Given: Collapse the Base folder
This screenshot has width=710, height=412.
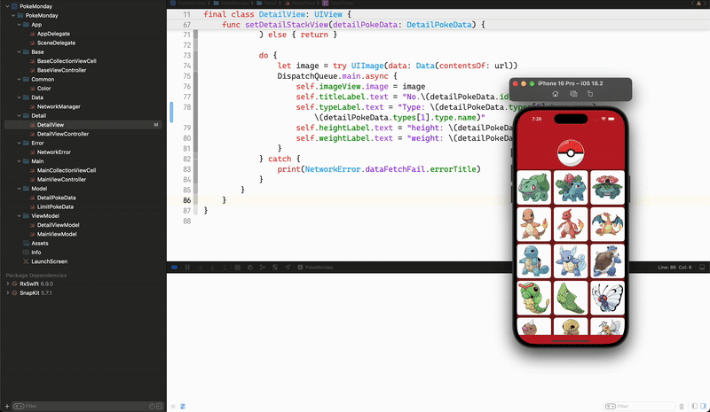Looking at the screenshot, I should 19,51.
